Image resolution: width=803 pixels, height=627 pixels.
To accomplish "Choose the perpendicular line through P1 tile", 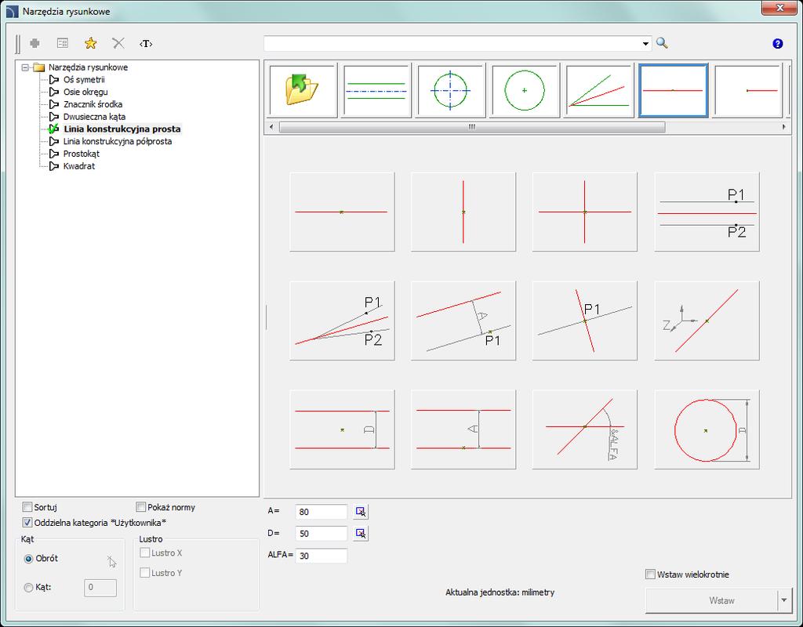I will pos(585,321).
